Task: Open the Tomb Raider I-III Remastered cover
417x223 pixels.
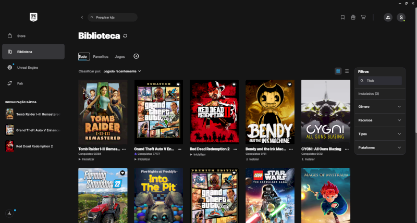Action: (x=103, y=112)
